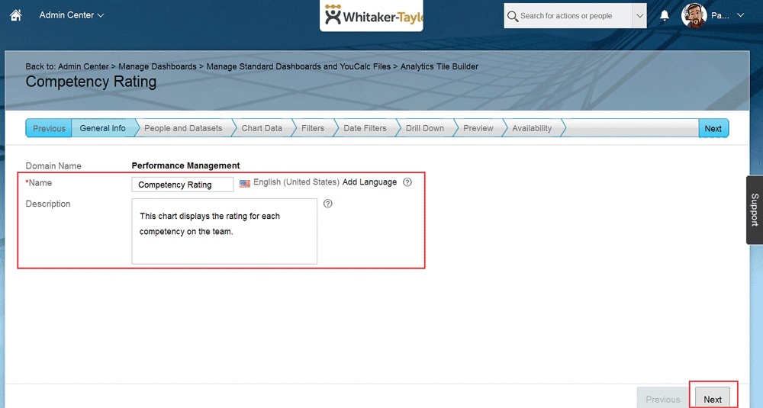Click the Home icon
The height and width of the screenshot is (408, 763).
(15, 15)
